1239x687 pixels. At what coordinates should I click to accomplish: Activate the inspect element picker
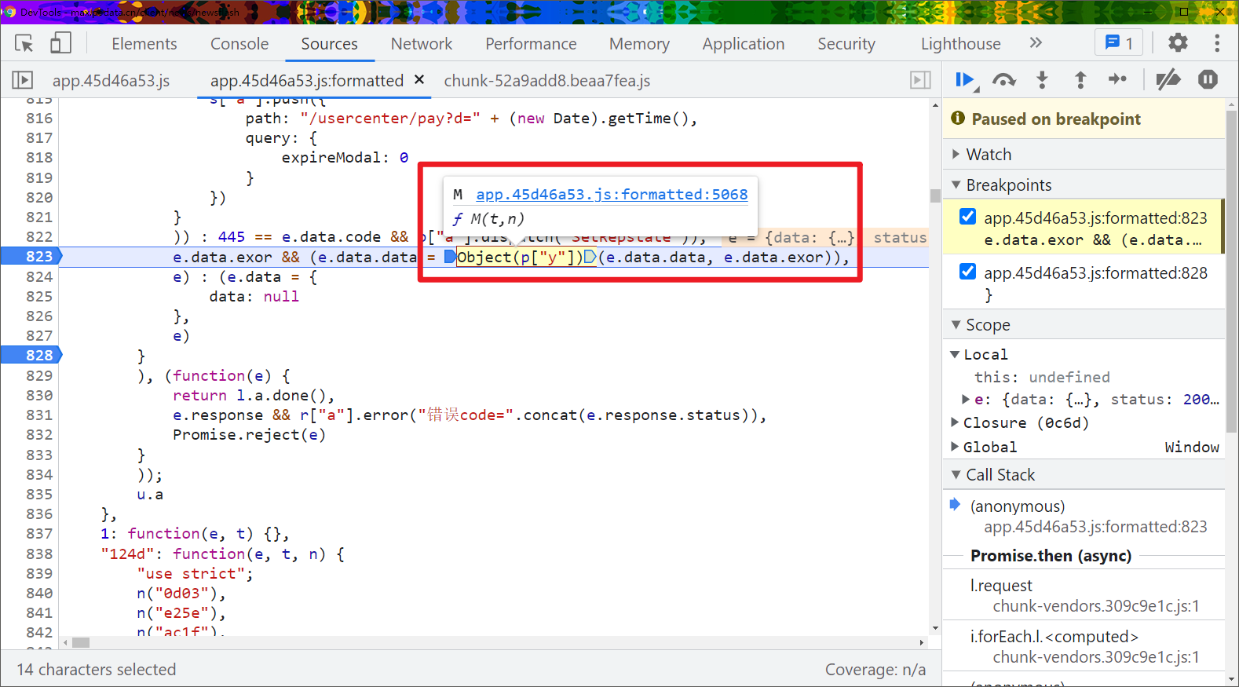coord(24,43)
